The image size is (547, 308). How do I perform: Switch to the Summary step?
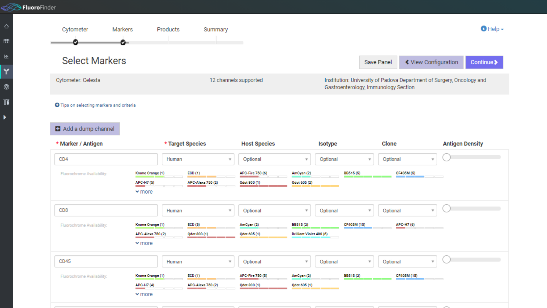click(x=216, y=29)
